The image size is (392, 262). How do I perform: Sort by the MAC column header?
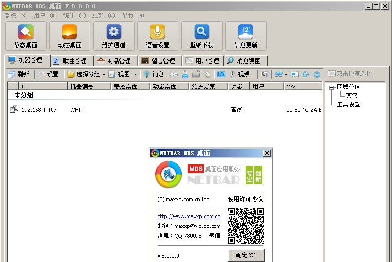303,87
